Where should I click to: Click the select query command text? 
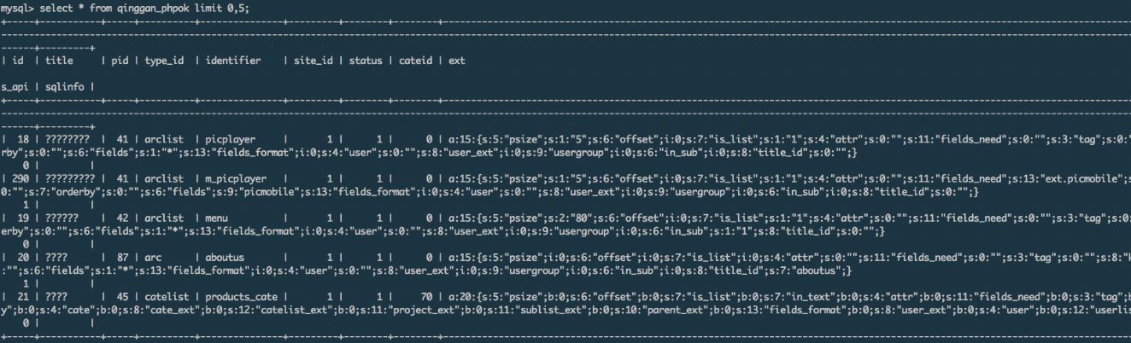tap(146, 7)
